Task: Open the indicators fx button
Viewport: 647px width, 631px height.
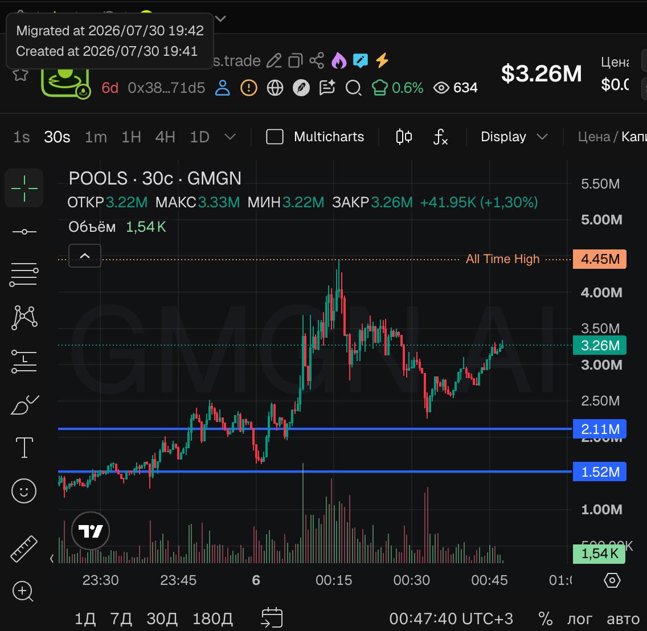Action: coord(440,137)
